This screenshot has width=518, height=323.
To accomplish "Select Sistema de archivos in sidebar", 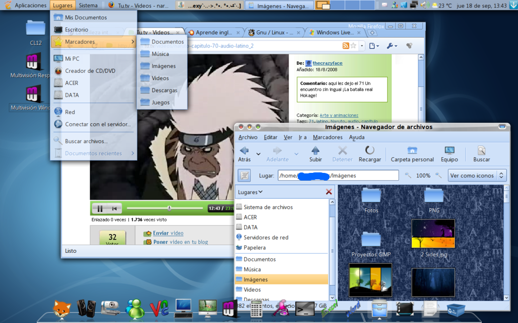I will 283,207.
